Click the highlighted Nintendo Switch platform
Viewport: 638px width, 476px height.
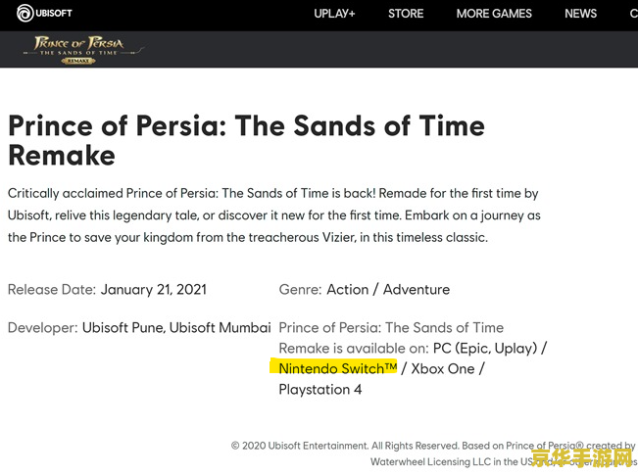pos(338,368)
